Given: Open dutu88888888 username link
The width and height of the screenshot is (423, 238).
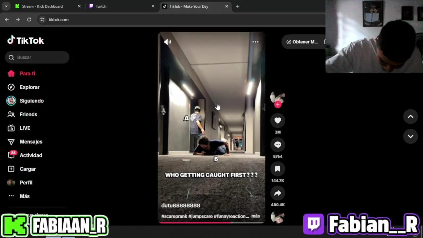Looking at the screenshot, I should 181,205.
